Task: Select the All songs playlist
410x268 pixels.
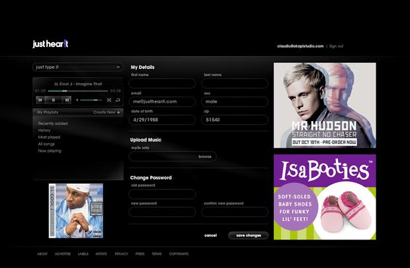Action: coord(46,144)
